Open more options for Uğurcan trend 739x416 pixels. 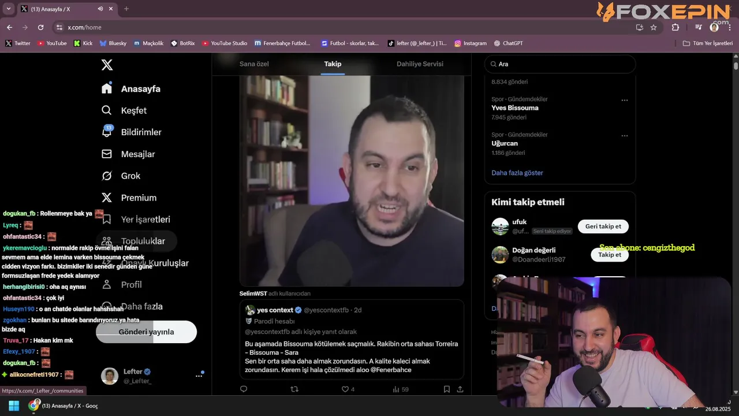(624, 136)
